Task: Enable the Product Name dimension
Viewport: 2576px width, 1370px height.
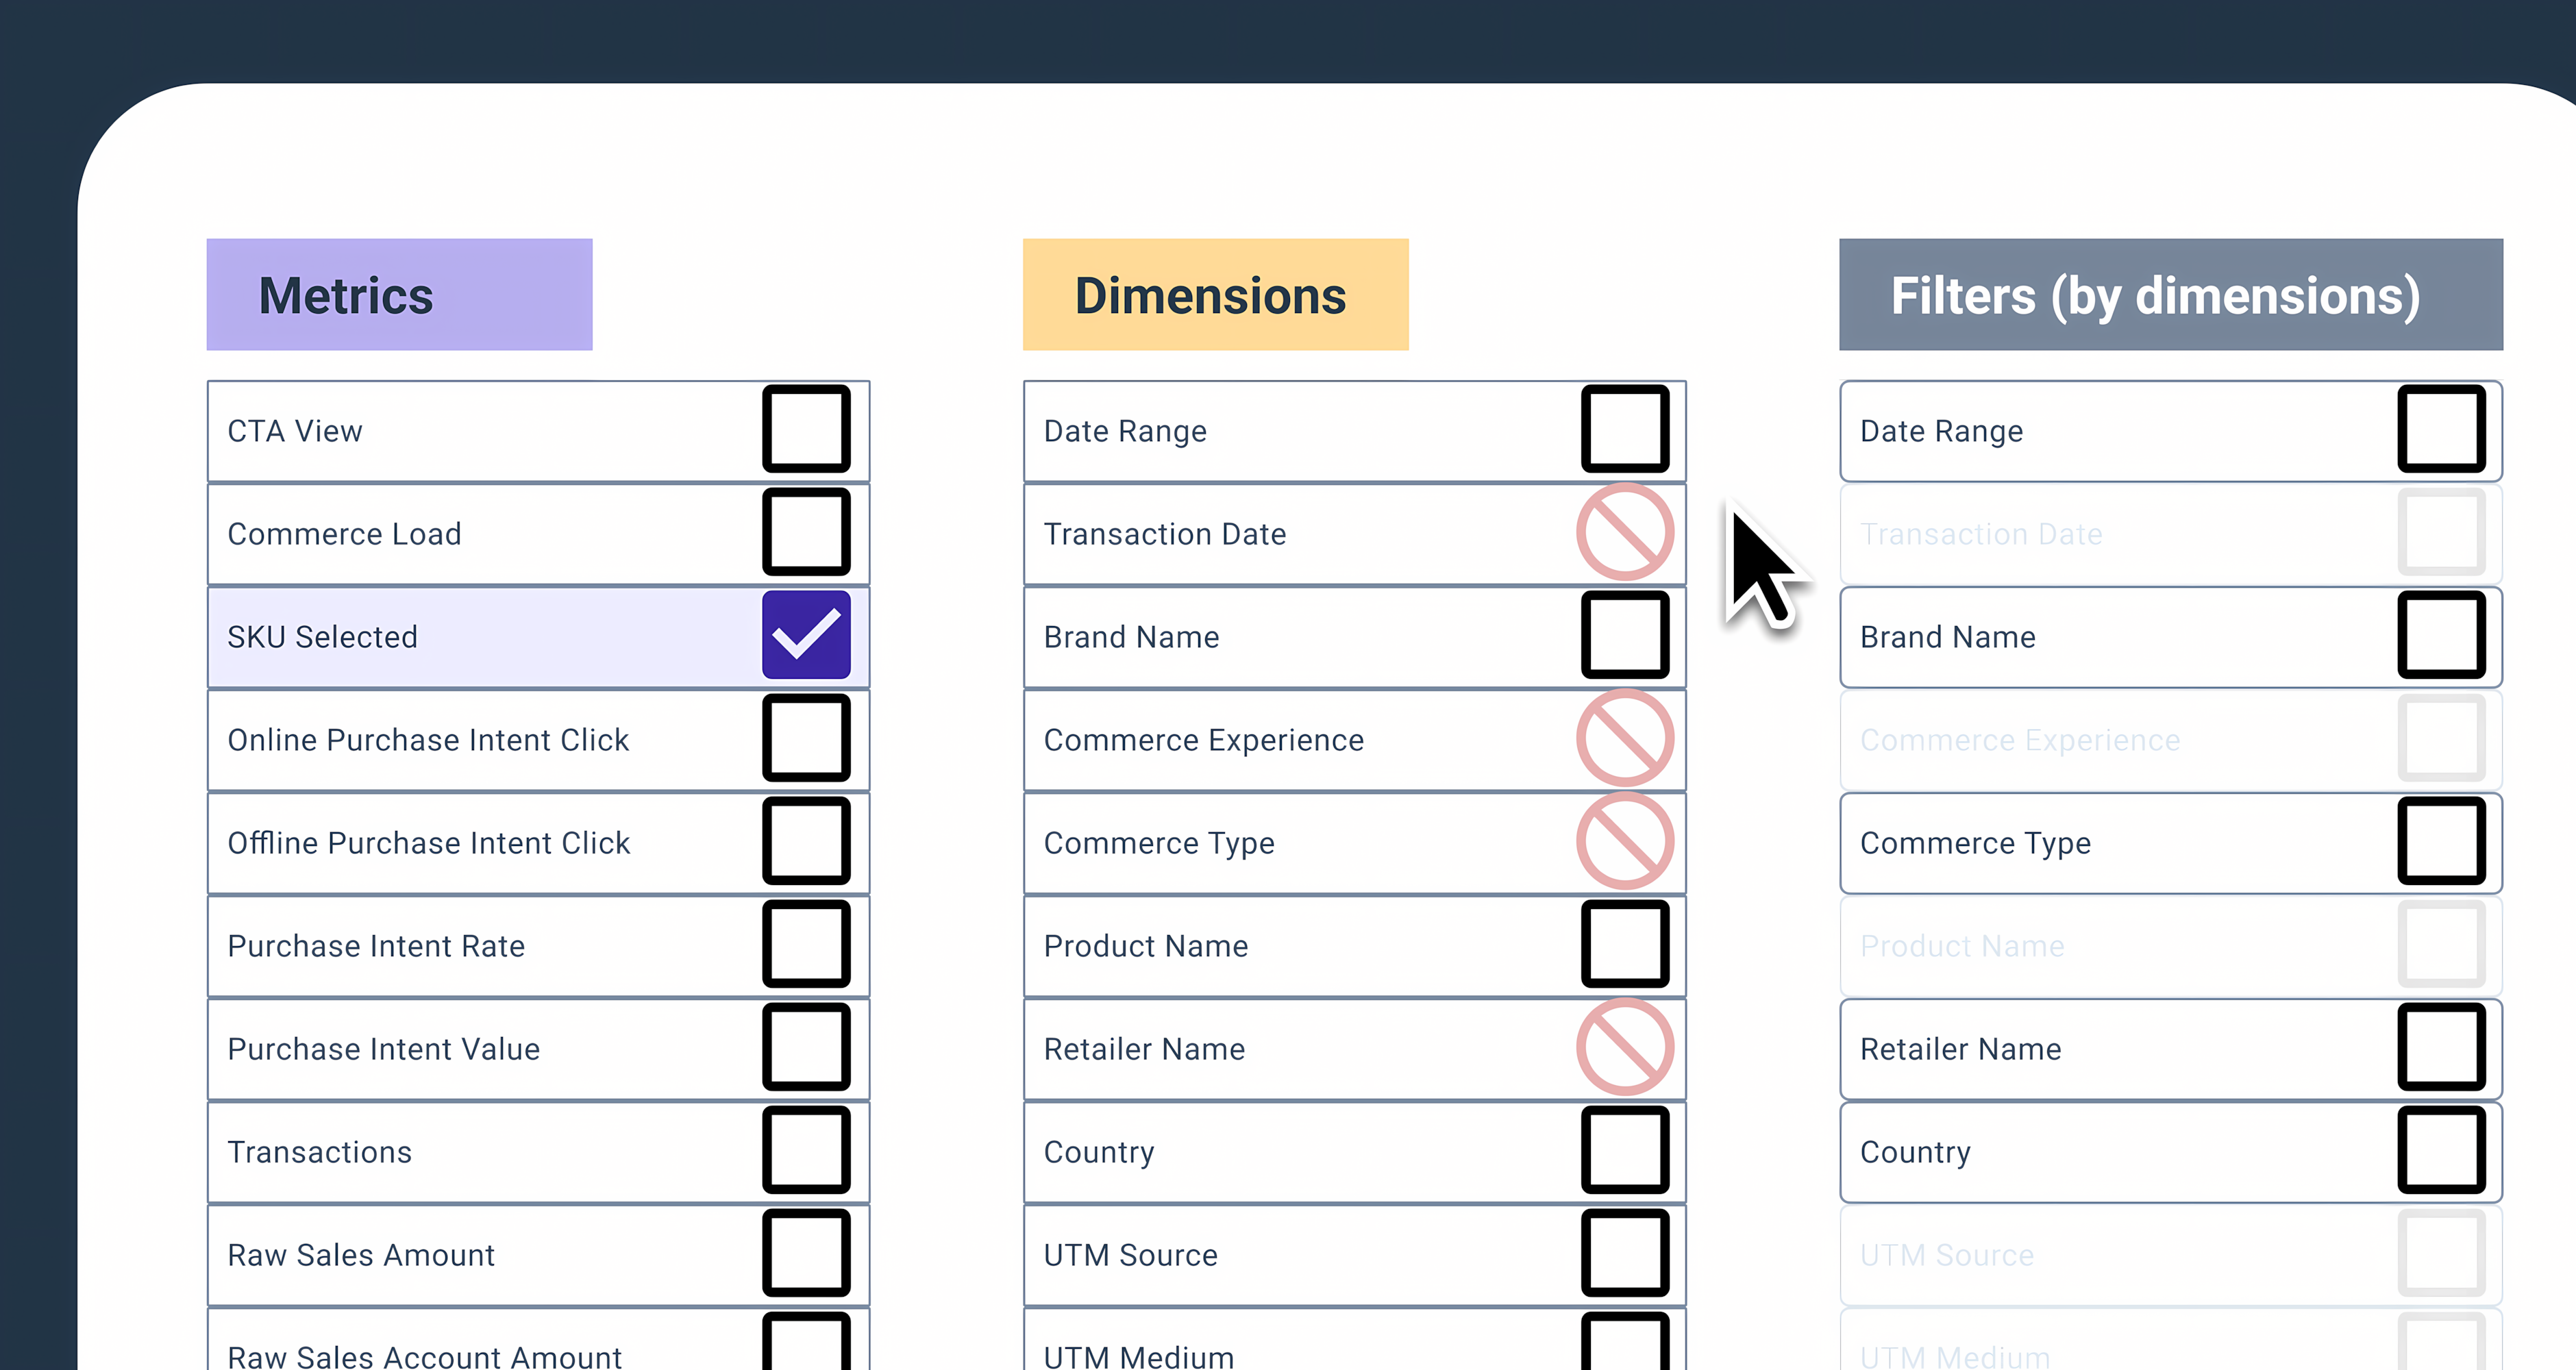Action: 1624,944
